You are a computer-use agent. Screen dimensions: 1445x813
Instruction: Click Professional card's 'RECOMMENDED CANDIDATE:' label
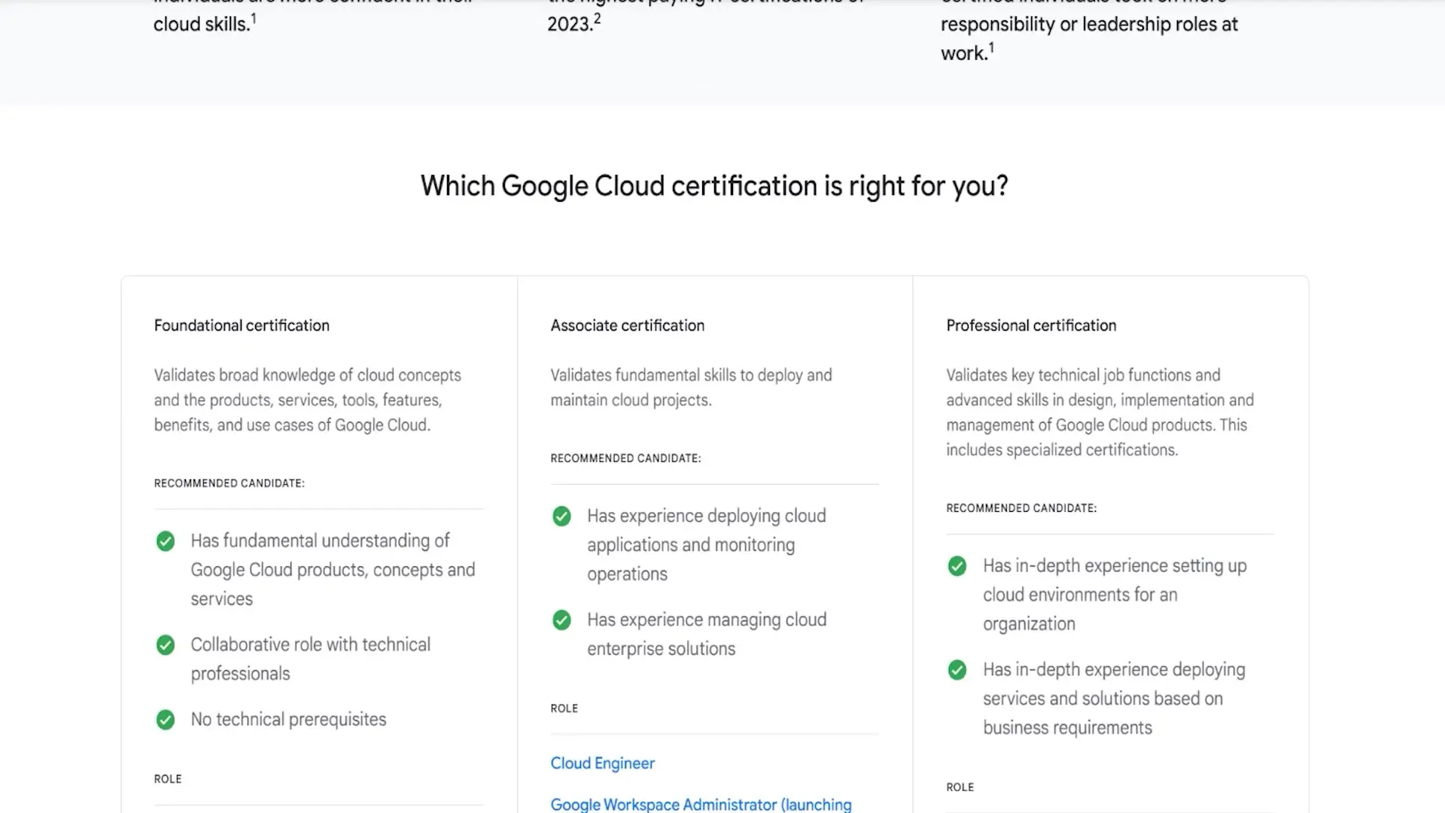pos(1021,508)
